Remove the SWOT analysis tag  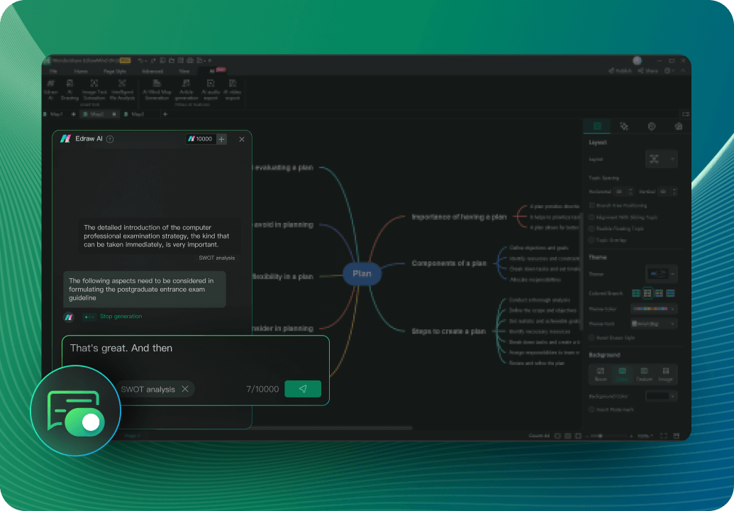pos(185,389)
